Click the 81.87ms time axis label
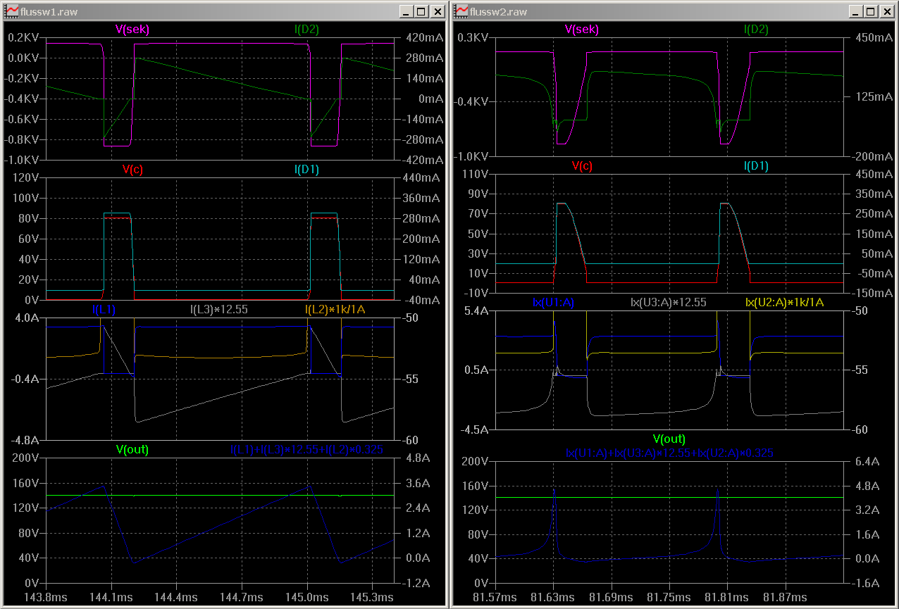The height and width of the screenshot is (609, 899). (x=786, y=596)
